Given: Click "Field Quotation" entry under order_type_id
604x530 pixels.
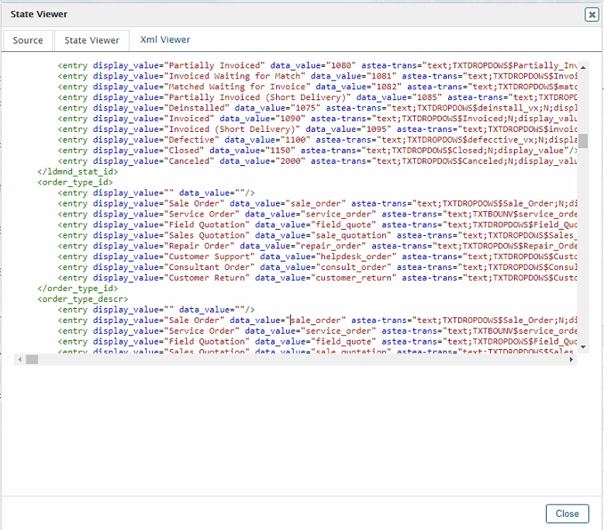Looking at the screenshot, I should tap(317, 225).
